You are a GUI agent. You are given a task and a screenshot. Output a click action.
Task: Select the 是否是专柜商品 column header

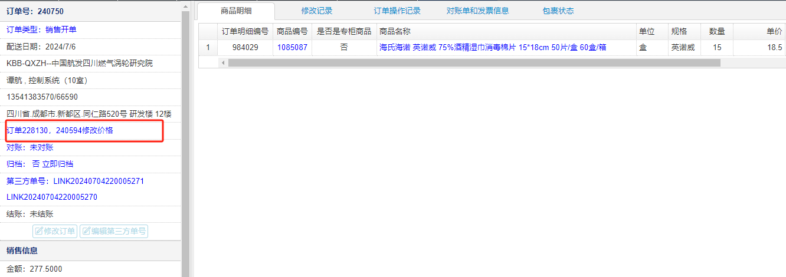[344, 31]
